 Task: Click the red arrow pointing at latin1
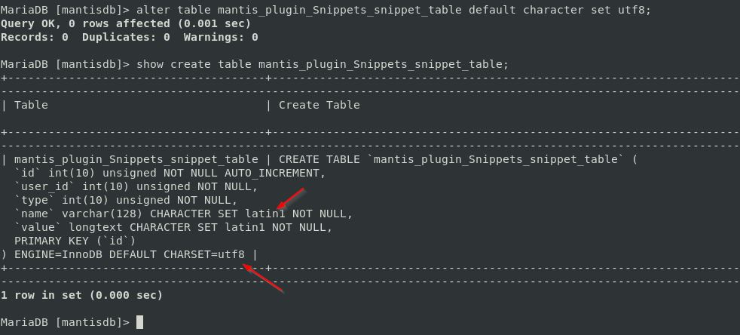coord(290,198)
